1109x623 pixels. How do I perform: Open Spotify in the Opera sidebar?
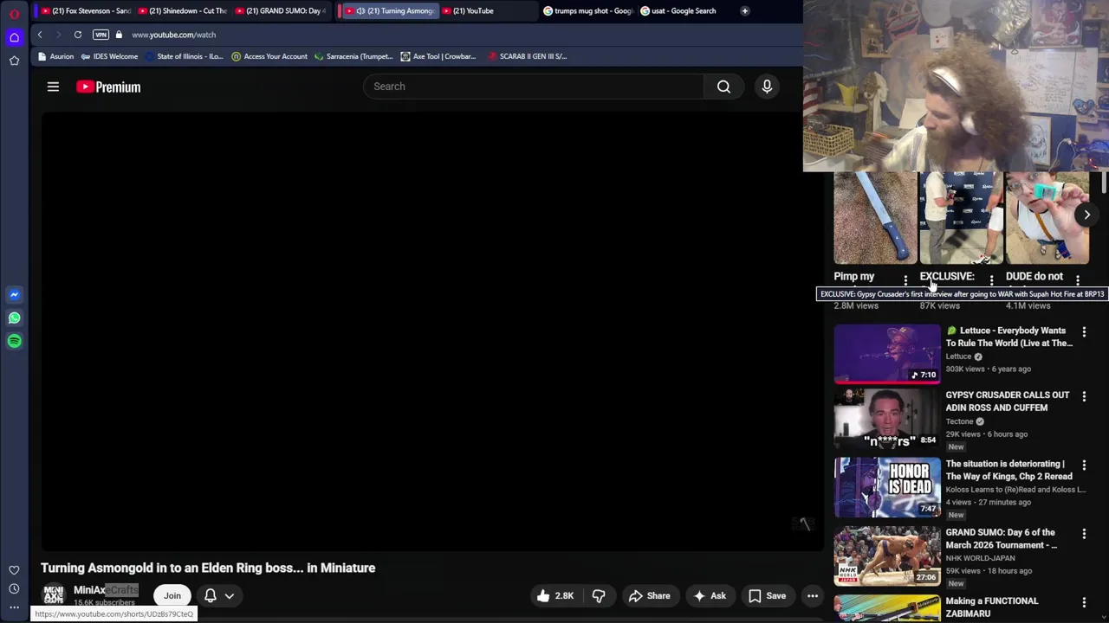(x=14, y=341)
